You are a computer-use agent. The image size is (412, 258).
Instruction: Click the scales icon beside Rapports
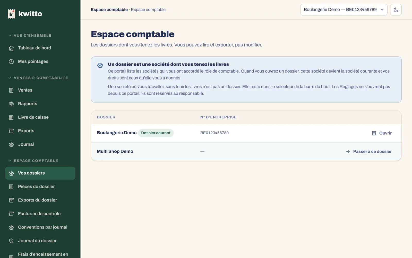[11, 104]
